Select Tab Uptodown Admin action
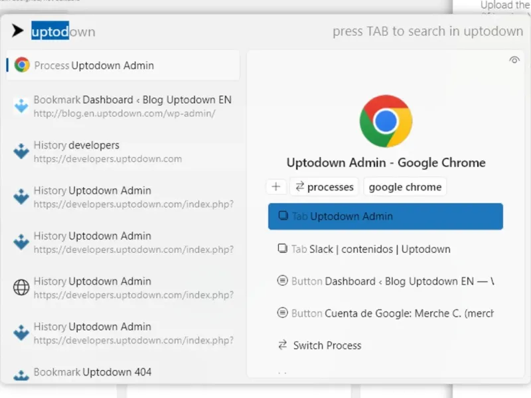 tap(386, 216)
